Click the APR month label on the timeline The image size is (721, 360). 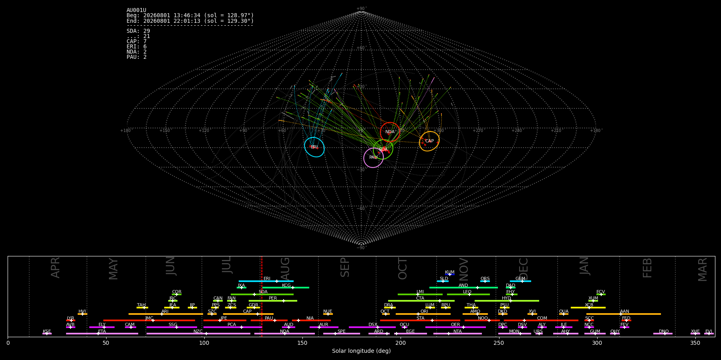coord(55,268)
